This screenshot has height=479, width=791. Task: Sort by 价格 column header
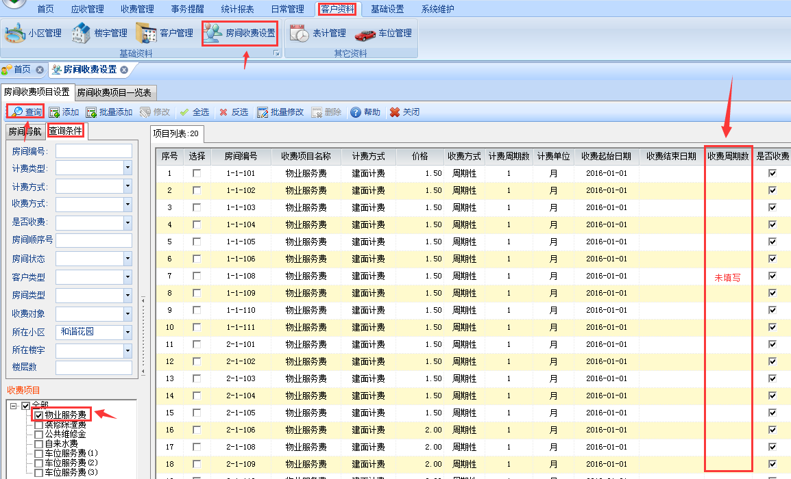(x=419, y=157)
